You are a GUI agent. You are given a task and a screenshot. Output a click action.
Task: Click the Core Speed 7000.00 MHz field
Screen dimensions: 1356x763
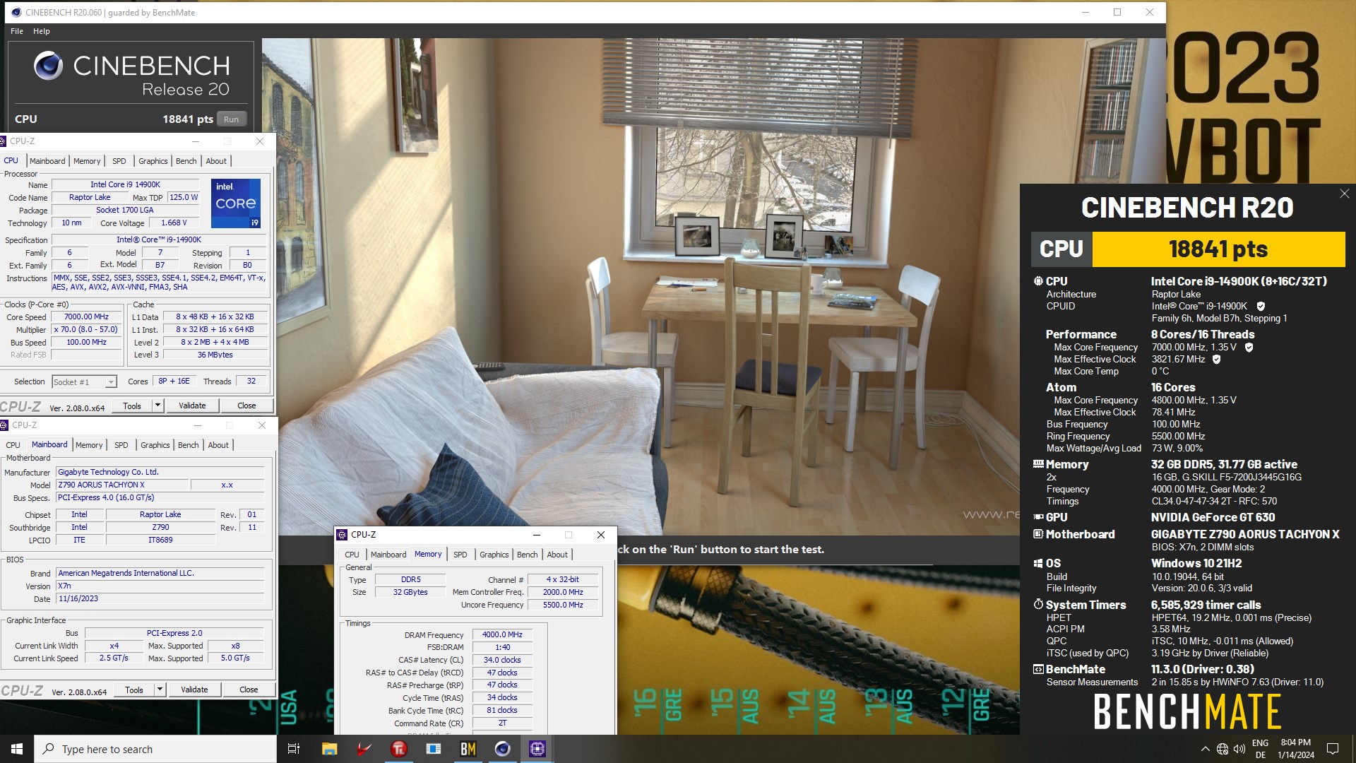point(87,317)
